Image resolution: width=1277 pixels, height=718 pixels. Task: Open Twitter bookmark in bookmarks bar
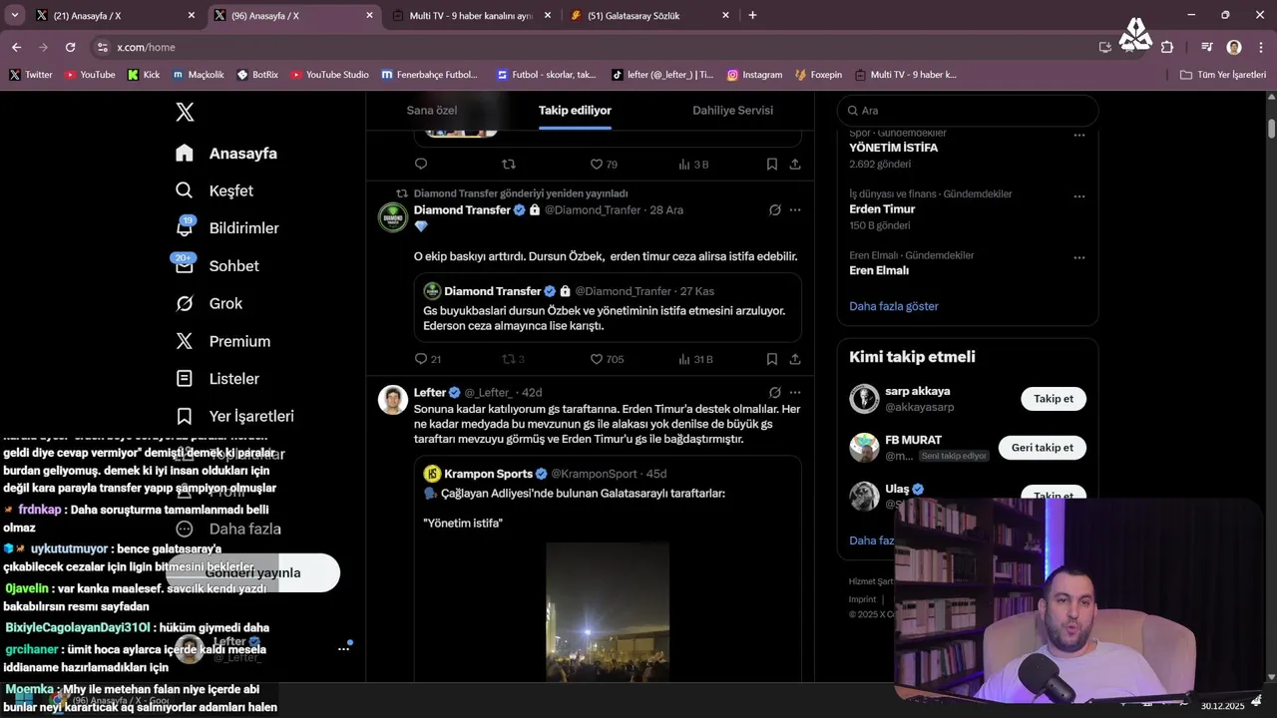31,75
